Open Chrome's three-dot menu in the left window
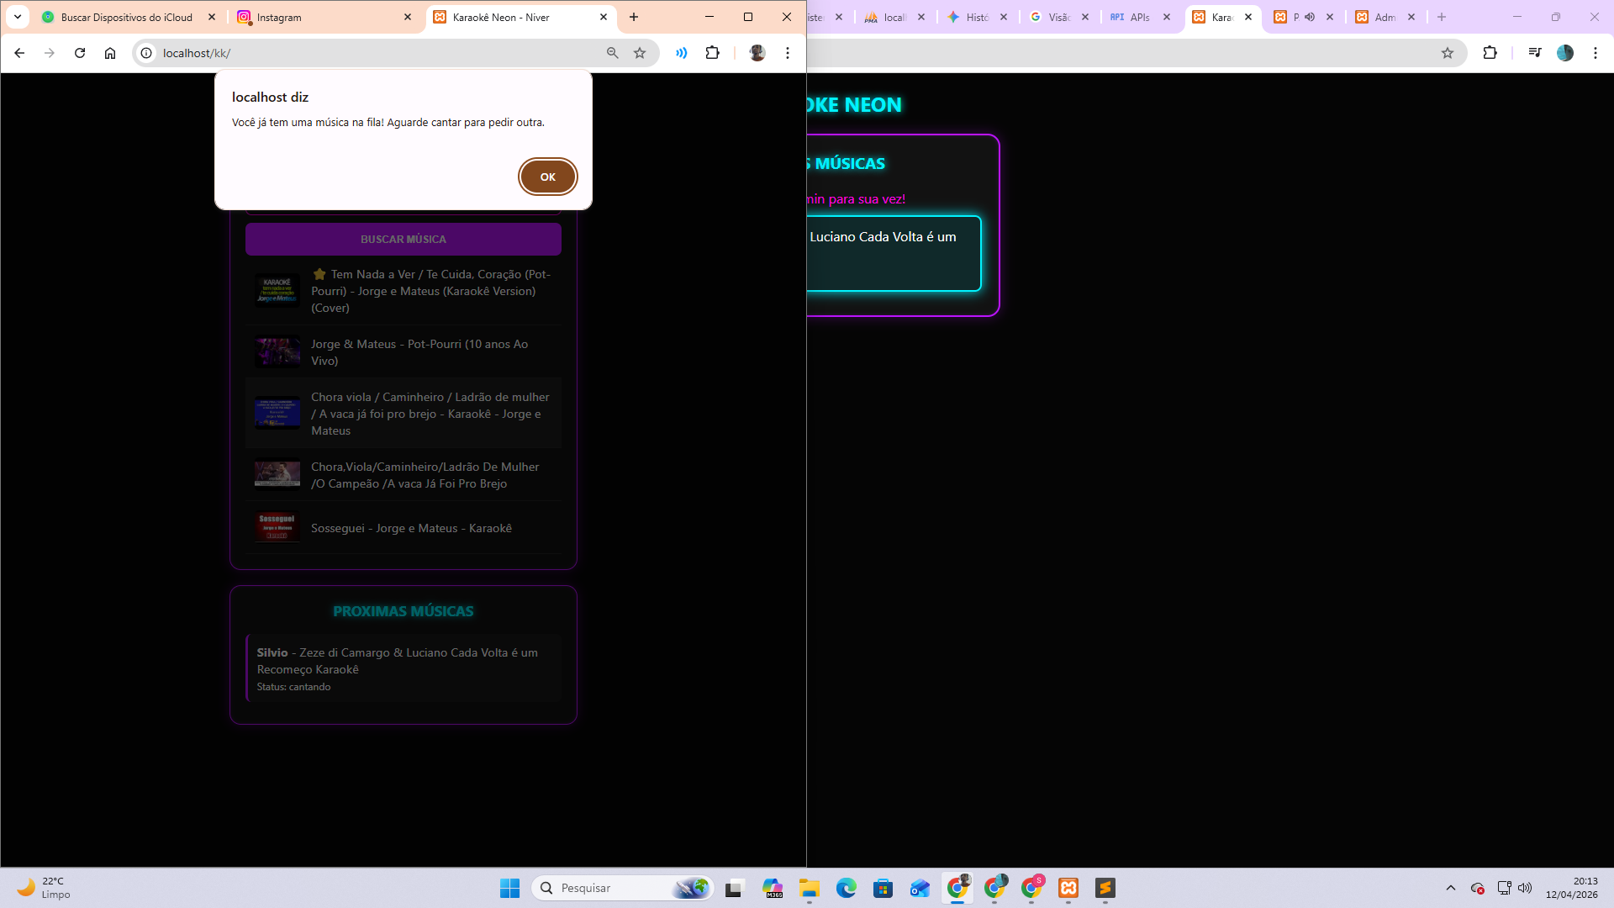Screen dimensions: 1614x908 click(x=788, y=53)
